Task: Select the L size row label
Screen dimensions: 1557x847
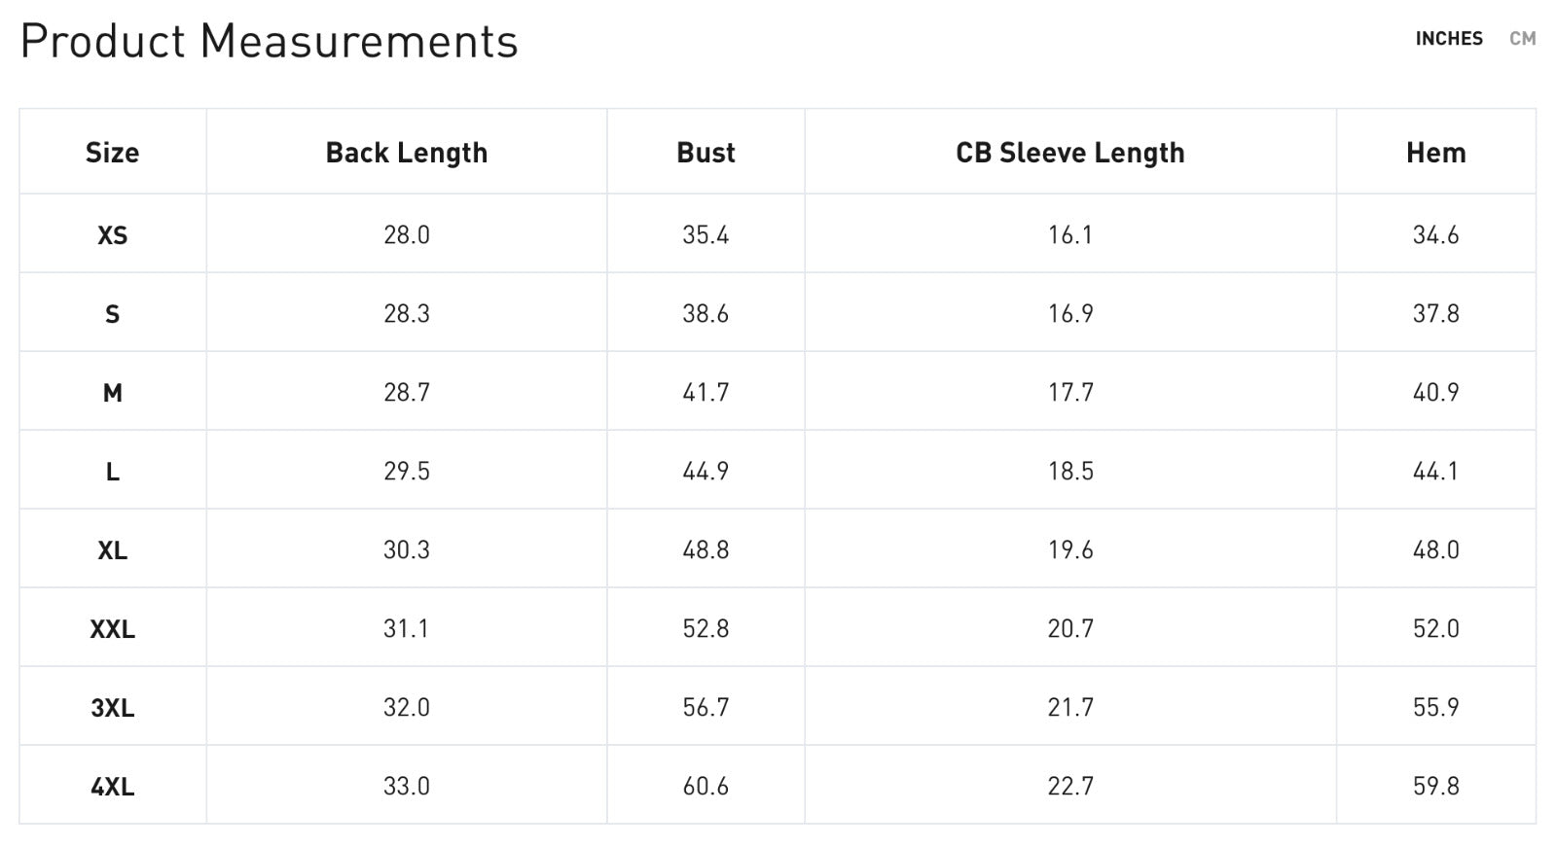Action: tap(112, 472)
